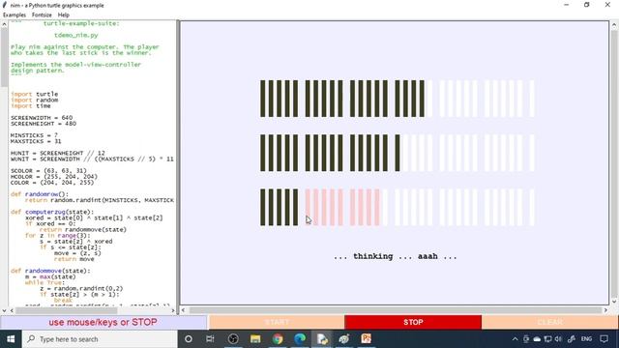Click 'use mouse/keys or STOP' status label
The height and width of the screenshot is (348, 619).
pyautogui.click(x=103, y=322)
